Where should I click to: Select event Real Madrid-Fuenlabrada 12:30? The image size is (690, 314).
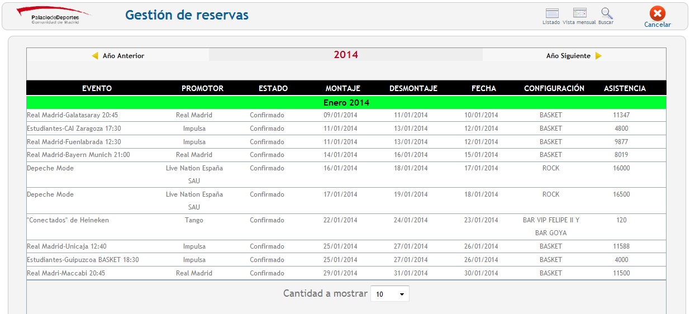[74, 142]
